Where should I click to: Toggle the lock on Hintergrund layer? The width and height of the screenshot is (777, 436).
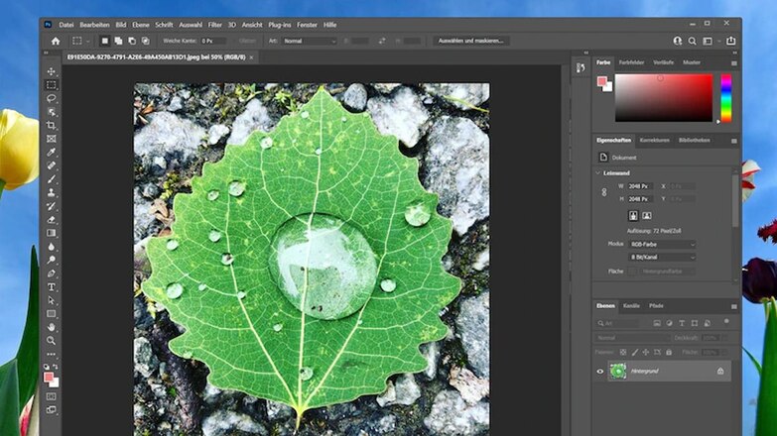pyautogui.click(x=720, y=372)
